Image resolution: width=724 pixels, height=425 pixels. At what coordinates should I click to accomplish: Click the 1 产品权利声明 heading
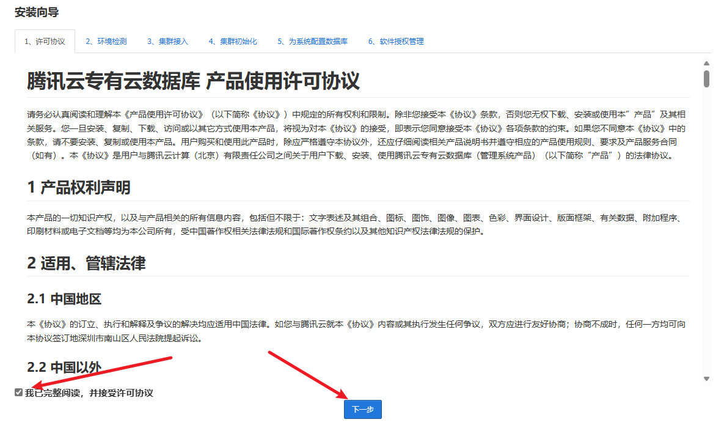[78, 188]
